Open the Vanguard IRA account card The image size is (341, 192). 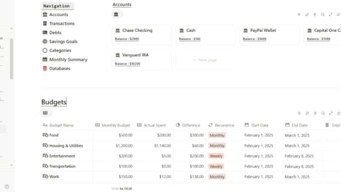pyautogui.click(x=141, y=60)
